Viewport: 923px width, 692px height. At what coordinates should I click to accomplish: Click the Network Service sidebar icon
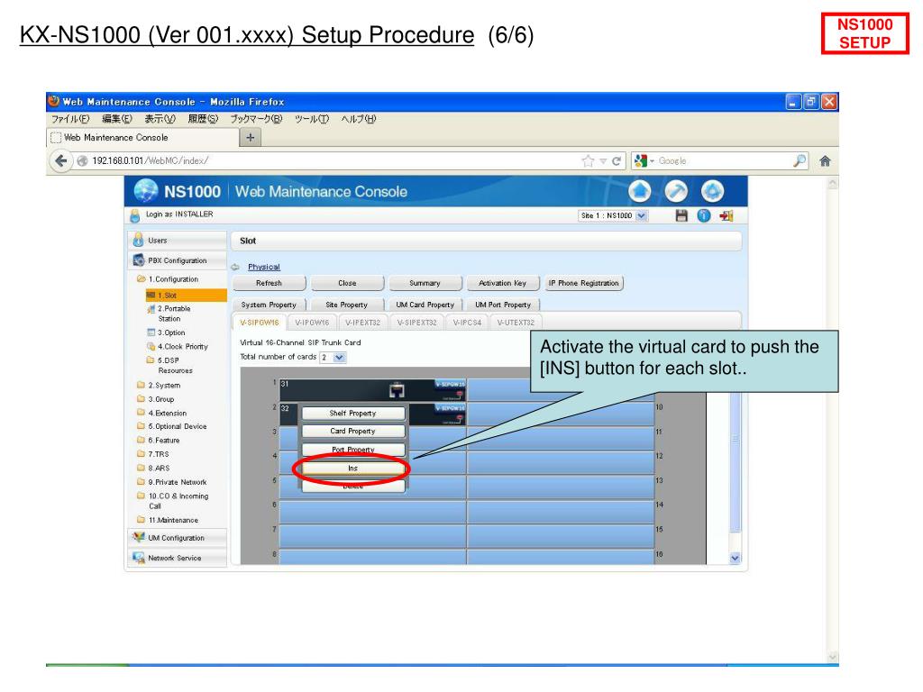point(139,557)
